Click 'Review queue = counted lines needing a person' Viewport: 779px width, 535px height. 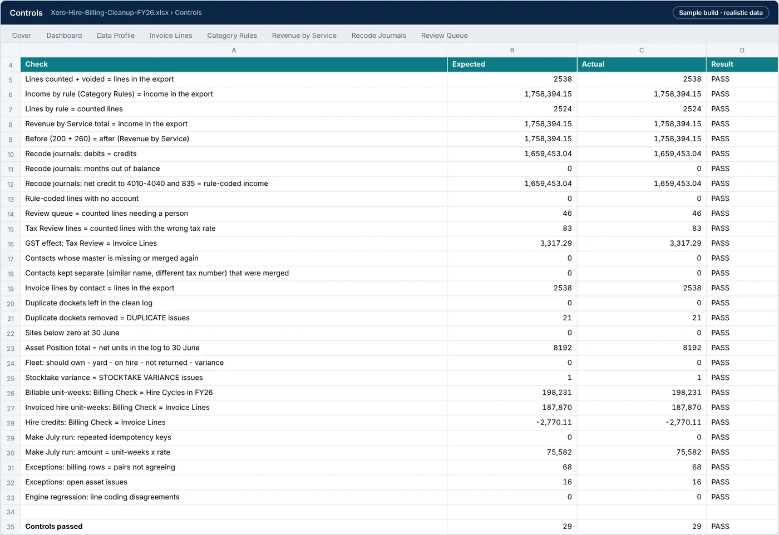coord(234,214)
